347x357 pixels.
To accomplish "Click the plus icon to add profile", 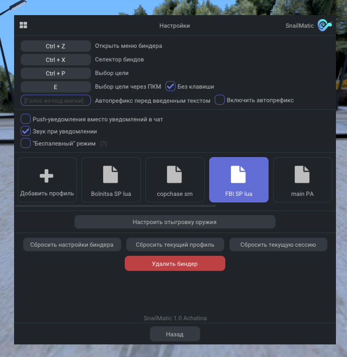I will coord(47,175).
